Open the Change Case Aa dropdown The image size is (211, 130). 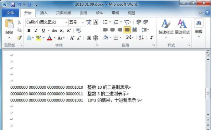pos(61,38)
